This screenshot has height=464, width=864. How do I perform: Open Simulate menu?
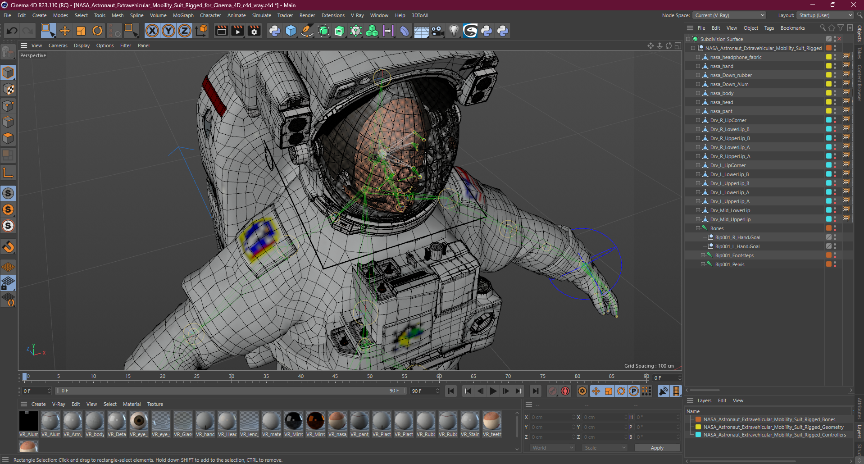pyautogui.click(x=261, y=15)
